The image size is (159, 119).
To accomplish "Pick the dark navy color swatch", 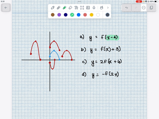I will tap(66, 15).
